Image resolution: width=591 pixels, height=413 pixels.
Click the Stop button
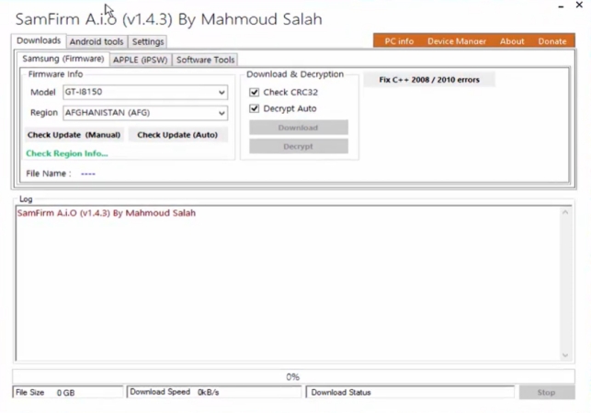click(547, 393)
